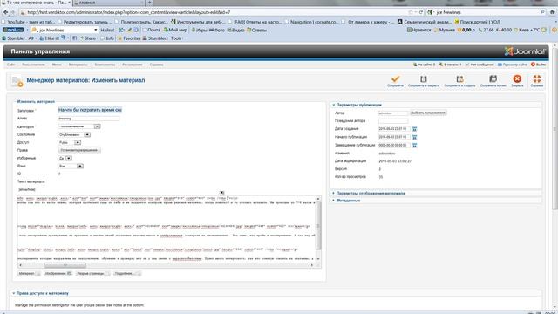Click the Save as Copy toolbar icon
Viewport: 558px width, 314px height.
(493, 78)
